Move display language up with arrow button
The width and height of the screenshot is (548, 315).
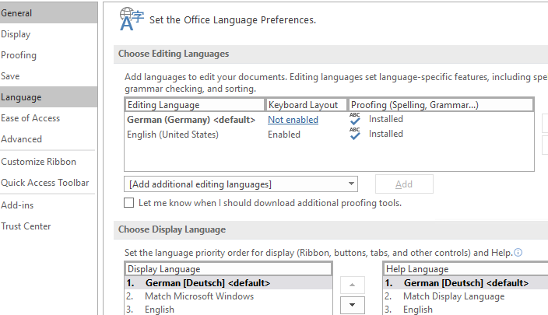(353, 284)
